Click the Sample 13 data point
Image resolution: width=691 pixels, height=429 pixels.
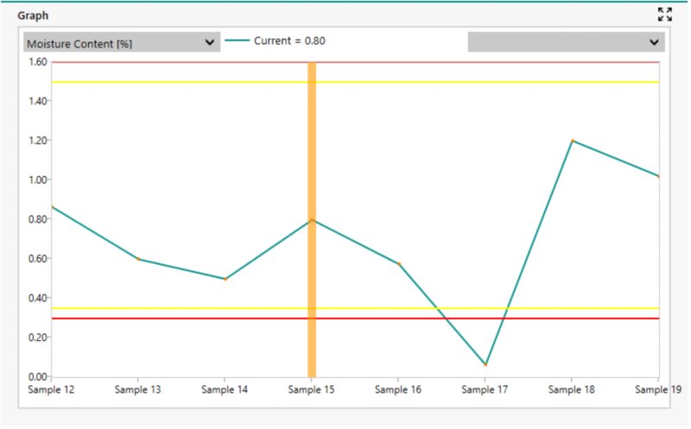point(138,259)
